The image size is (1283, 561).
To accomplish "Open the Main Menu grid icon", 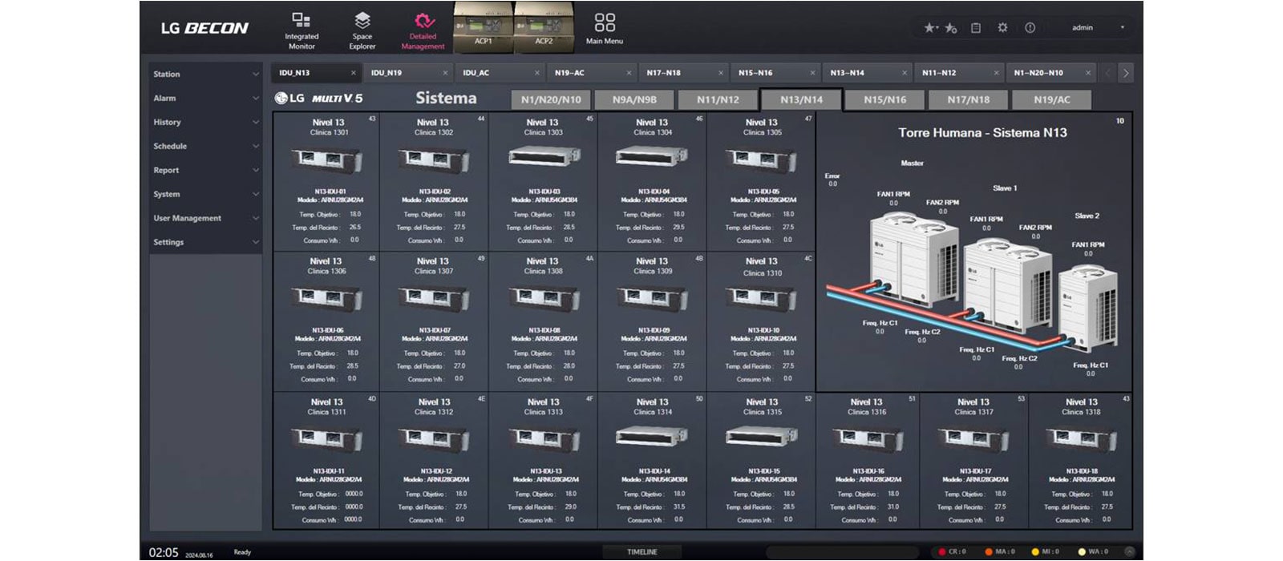I will (x=605, y=28).
